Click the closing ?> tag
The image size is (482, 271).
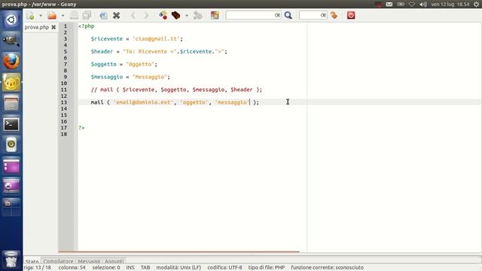(81, 127)
